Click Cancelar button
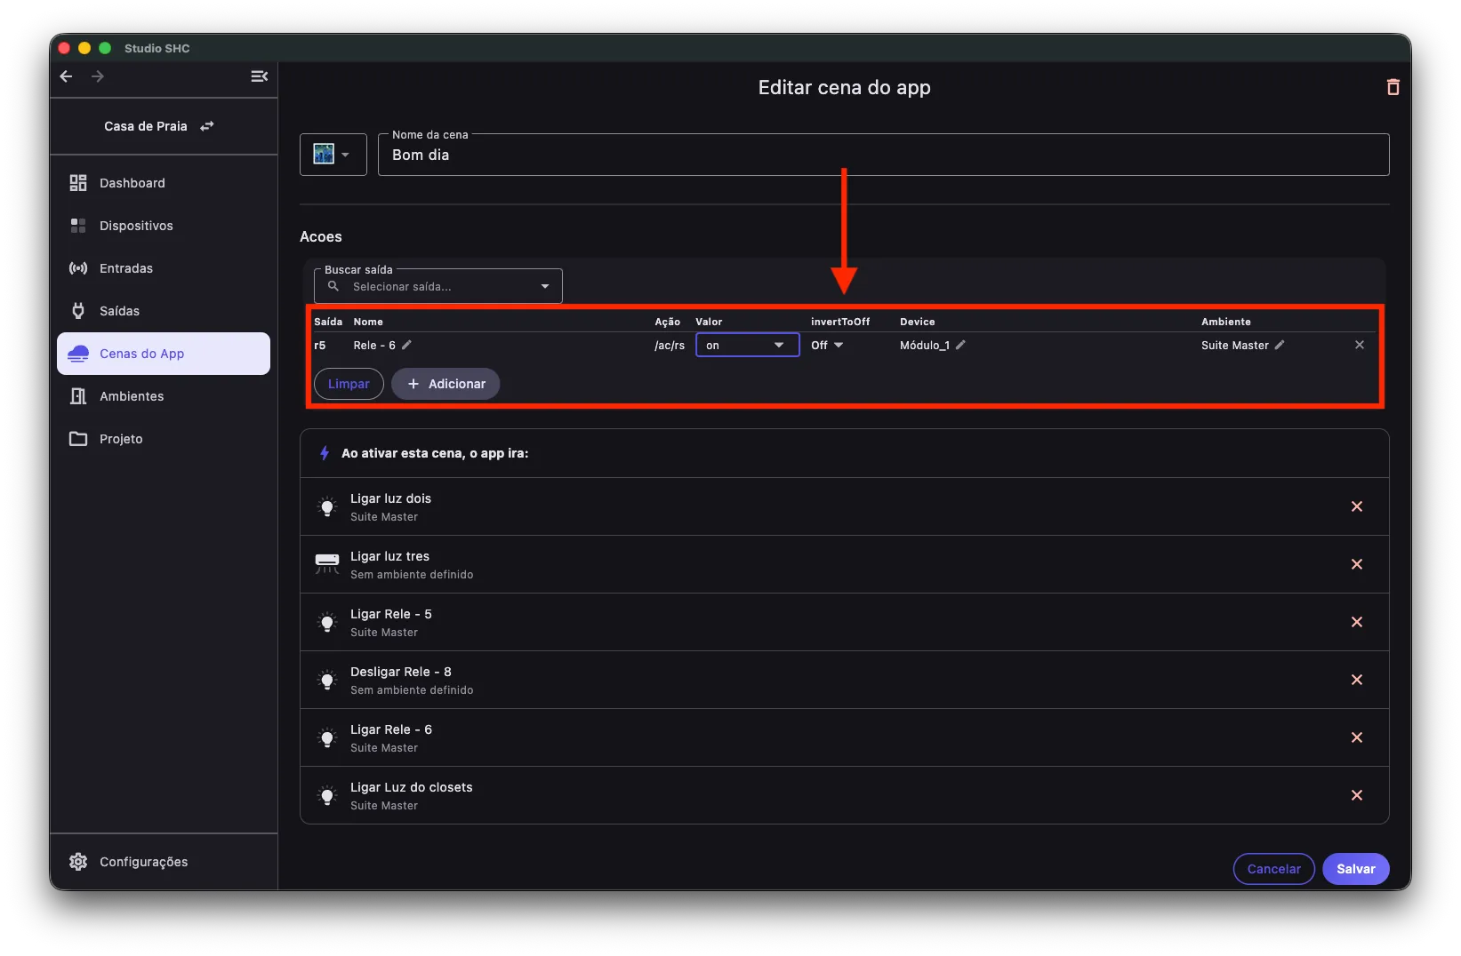This screenshot has width=1461, height=956. 1273,869
